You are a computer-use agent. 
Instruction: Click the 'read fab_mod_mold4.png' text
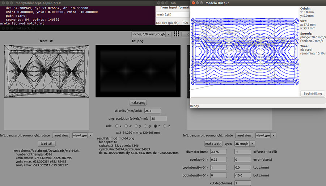click(115, 138)
